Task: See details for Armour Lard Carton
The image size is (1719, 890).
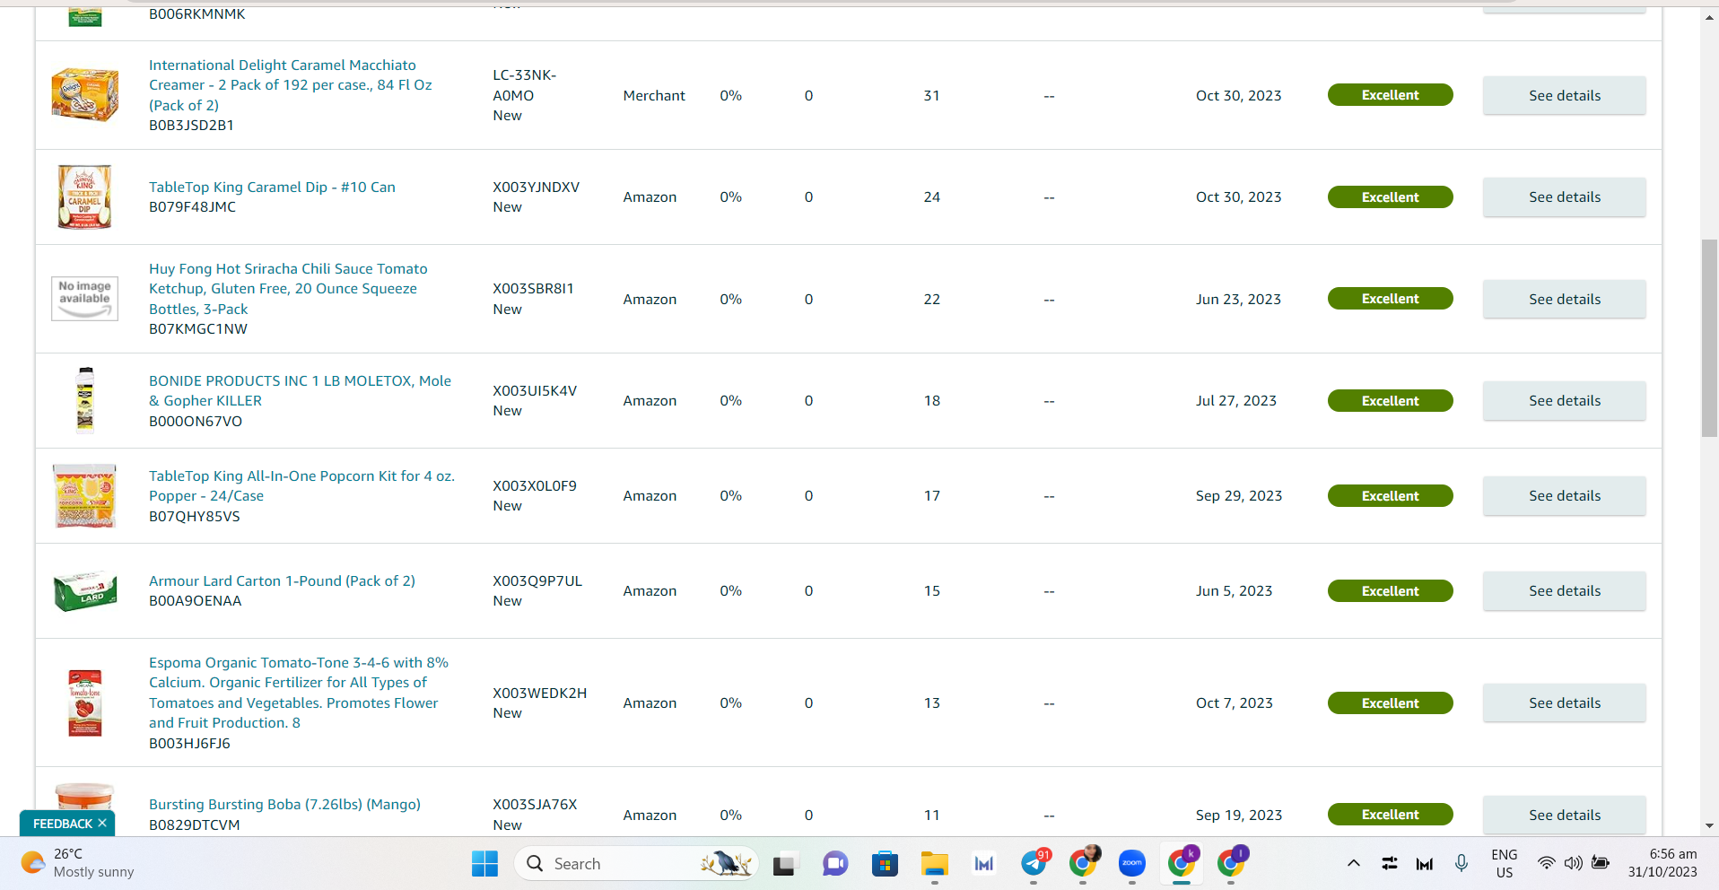Action: [x=1565, y=590]
